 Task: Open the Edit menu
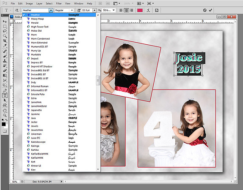point(20,3)
